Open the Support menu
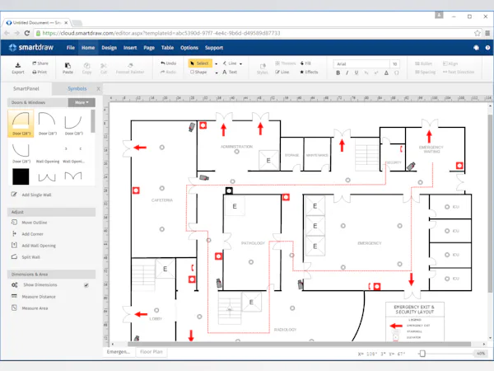The height and width of the screenshot is (371, 494). [x=214, y=48]
